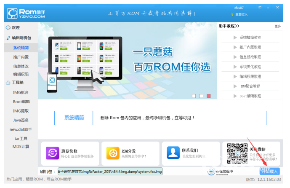Image resolution: width=290 pixels, height=188 pixels.
Task: Click the 欢迎 chat bubble icon
Action: pyautogui.click(x=8, y=28)
